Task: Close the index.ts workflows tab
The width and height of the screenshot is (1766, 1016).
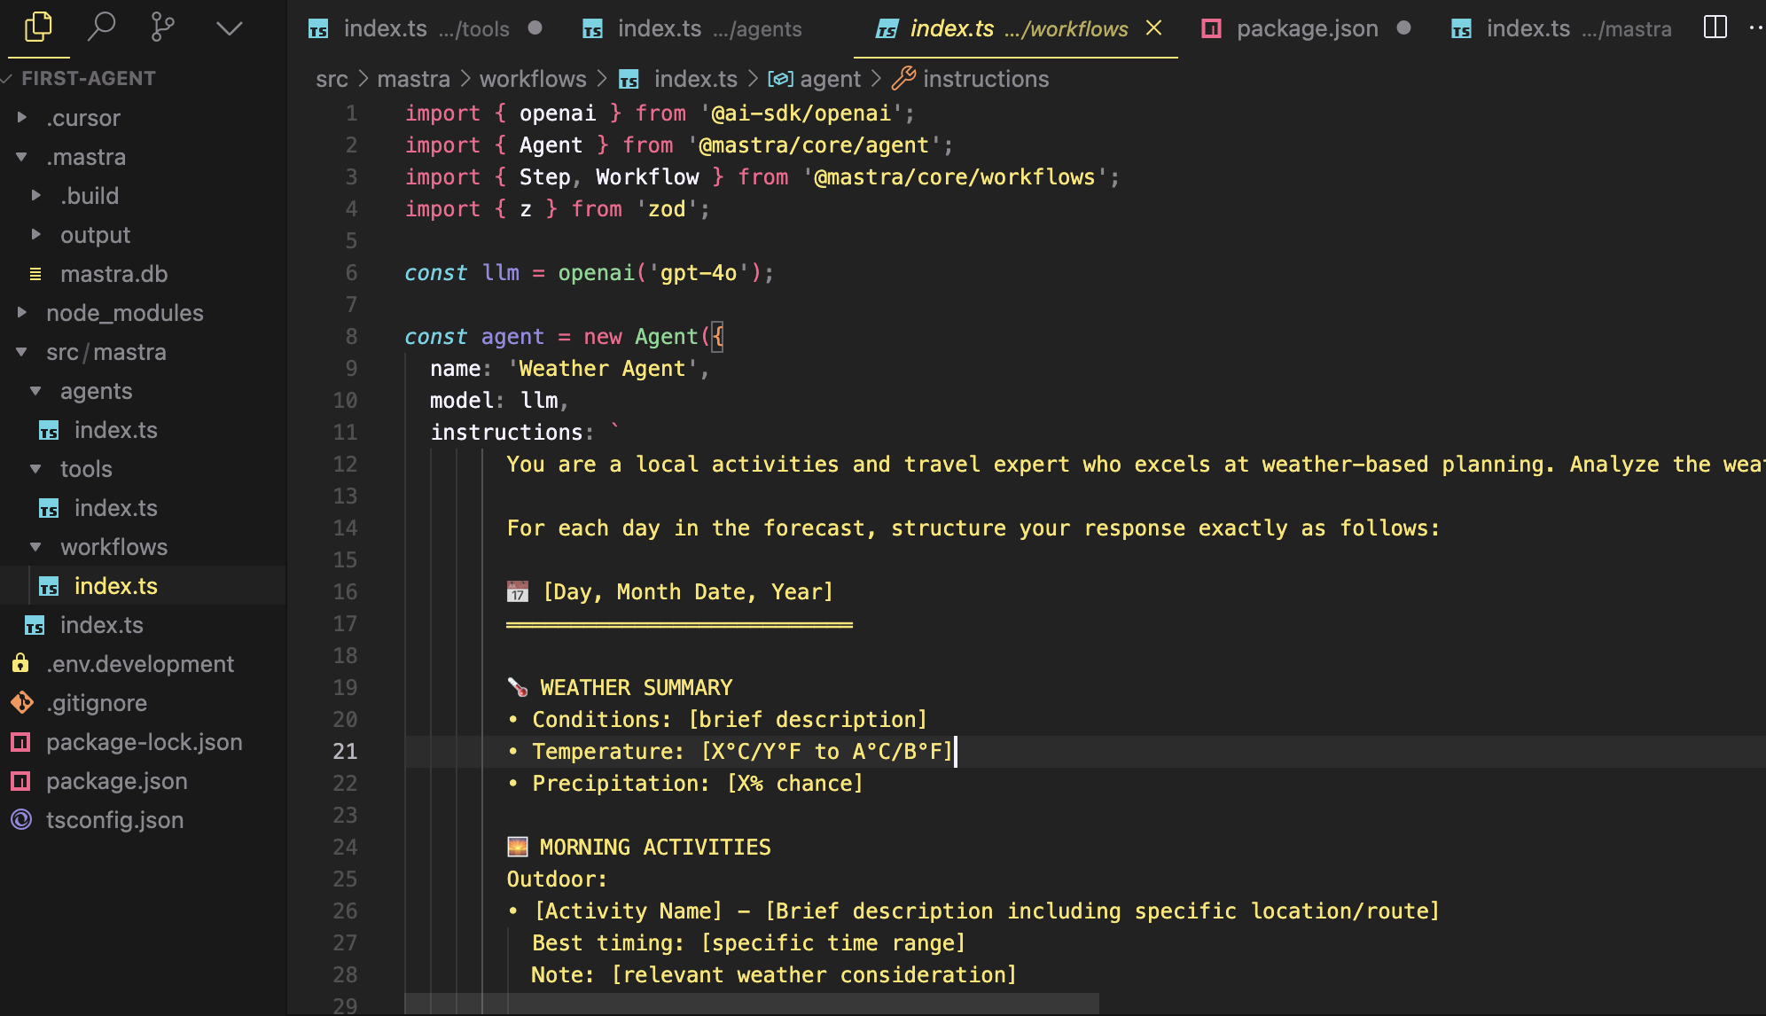Action: pos(1153,28)
